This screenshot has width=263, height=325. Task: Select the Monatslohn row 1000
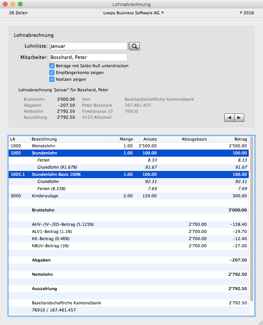point(128,146)
